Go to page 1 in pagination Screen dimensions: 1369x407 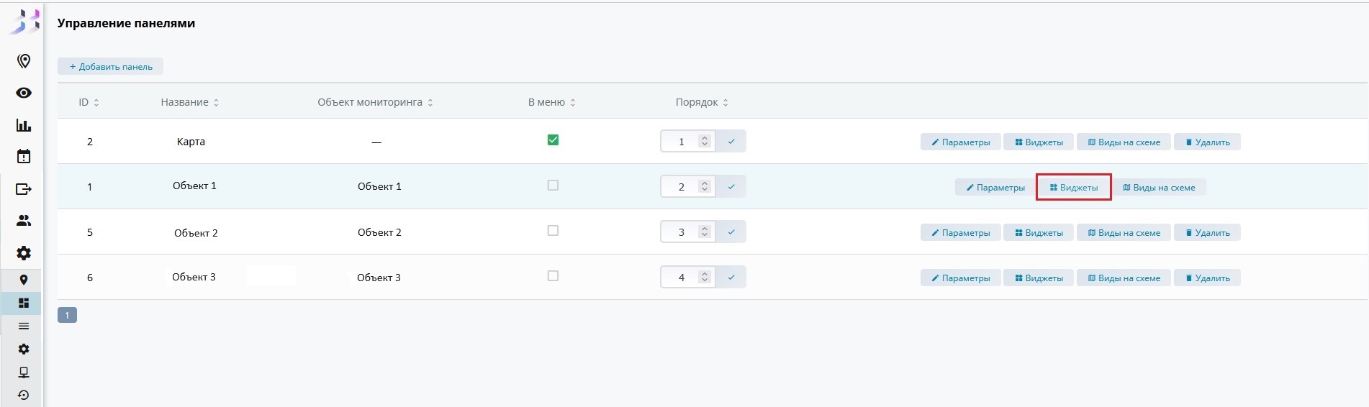[x=67, y=315]
